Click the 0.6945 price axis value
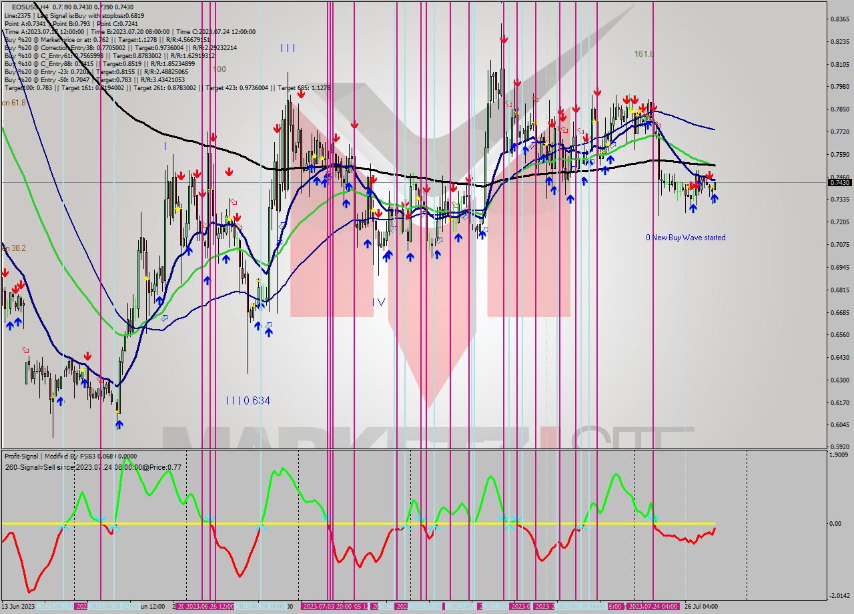Viewport: 854px width, 614px height. coord(839,268)
